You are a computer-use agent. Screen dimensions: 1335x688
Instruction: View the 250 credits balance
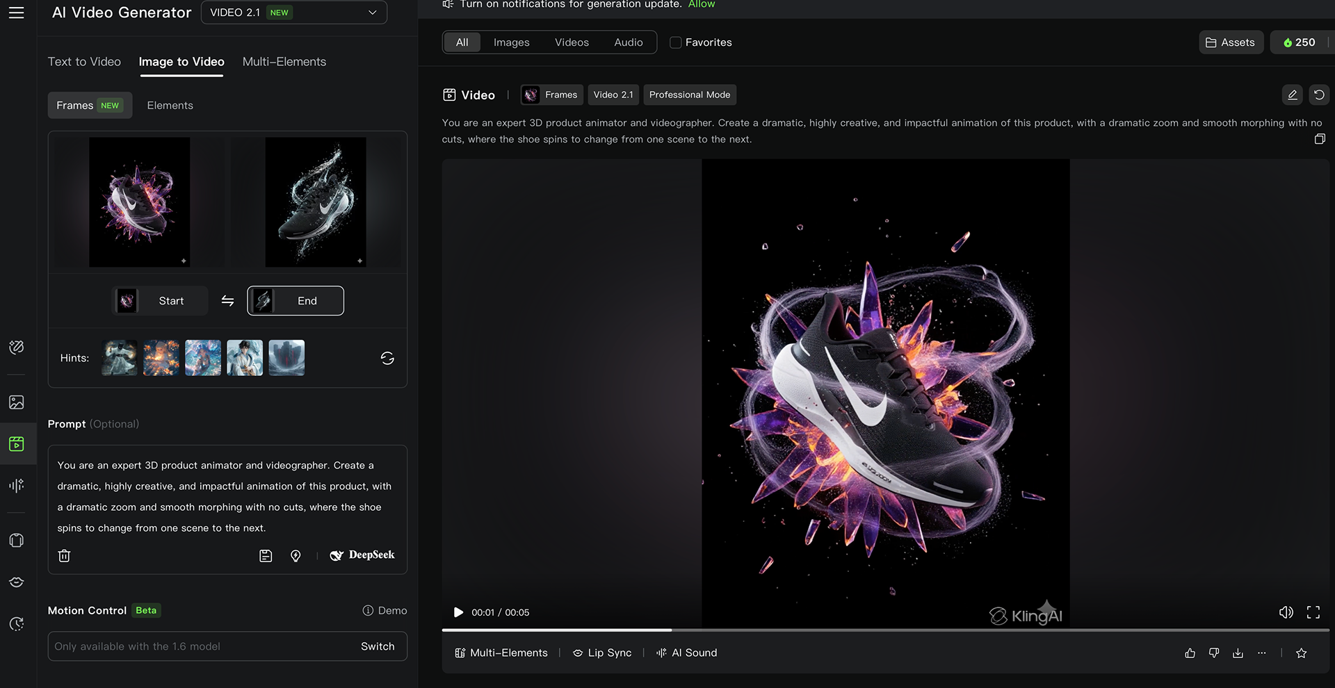tap(1299, 42)
